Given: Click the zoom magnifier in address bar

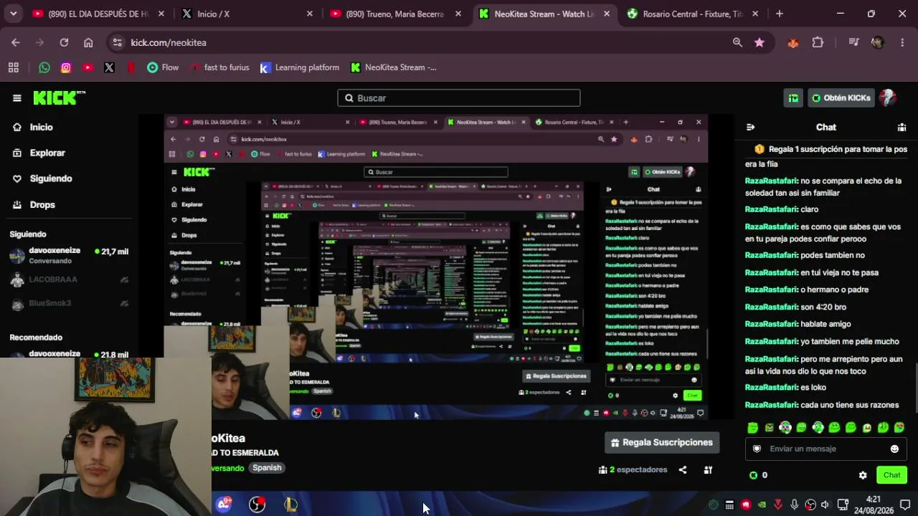Looking at the screenshot, I should [737, 42].
